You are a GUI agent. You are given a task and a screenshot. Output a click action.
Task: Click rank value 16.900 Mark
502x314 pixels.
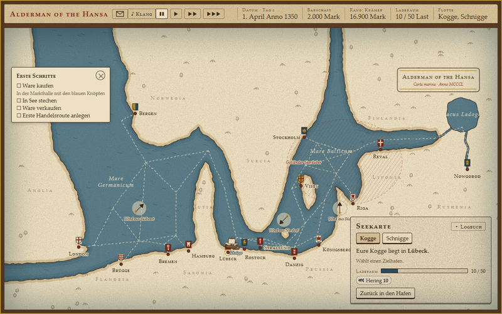pos(368,17)
